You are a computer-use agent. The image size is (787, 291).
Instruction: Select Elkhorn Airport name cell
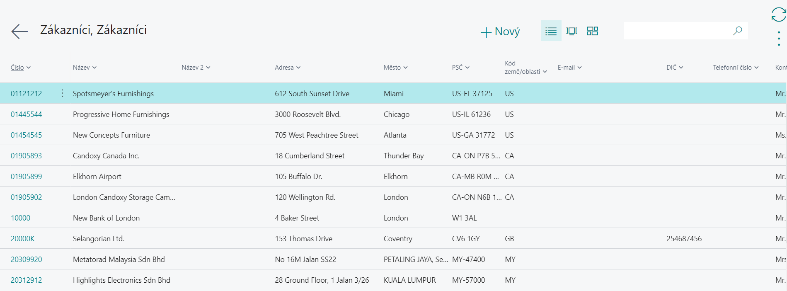tap(97, 177)
